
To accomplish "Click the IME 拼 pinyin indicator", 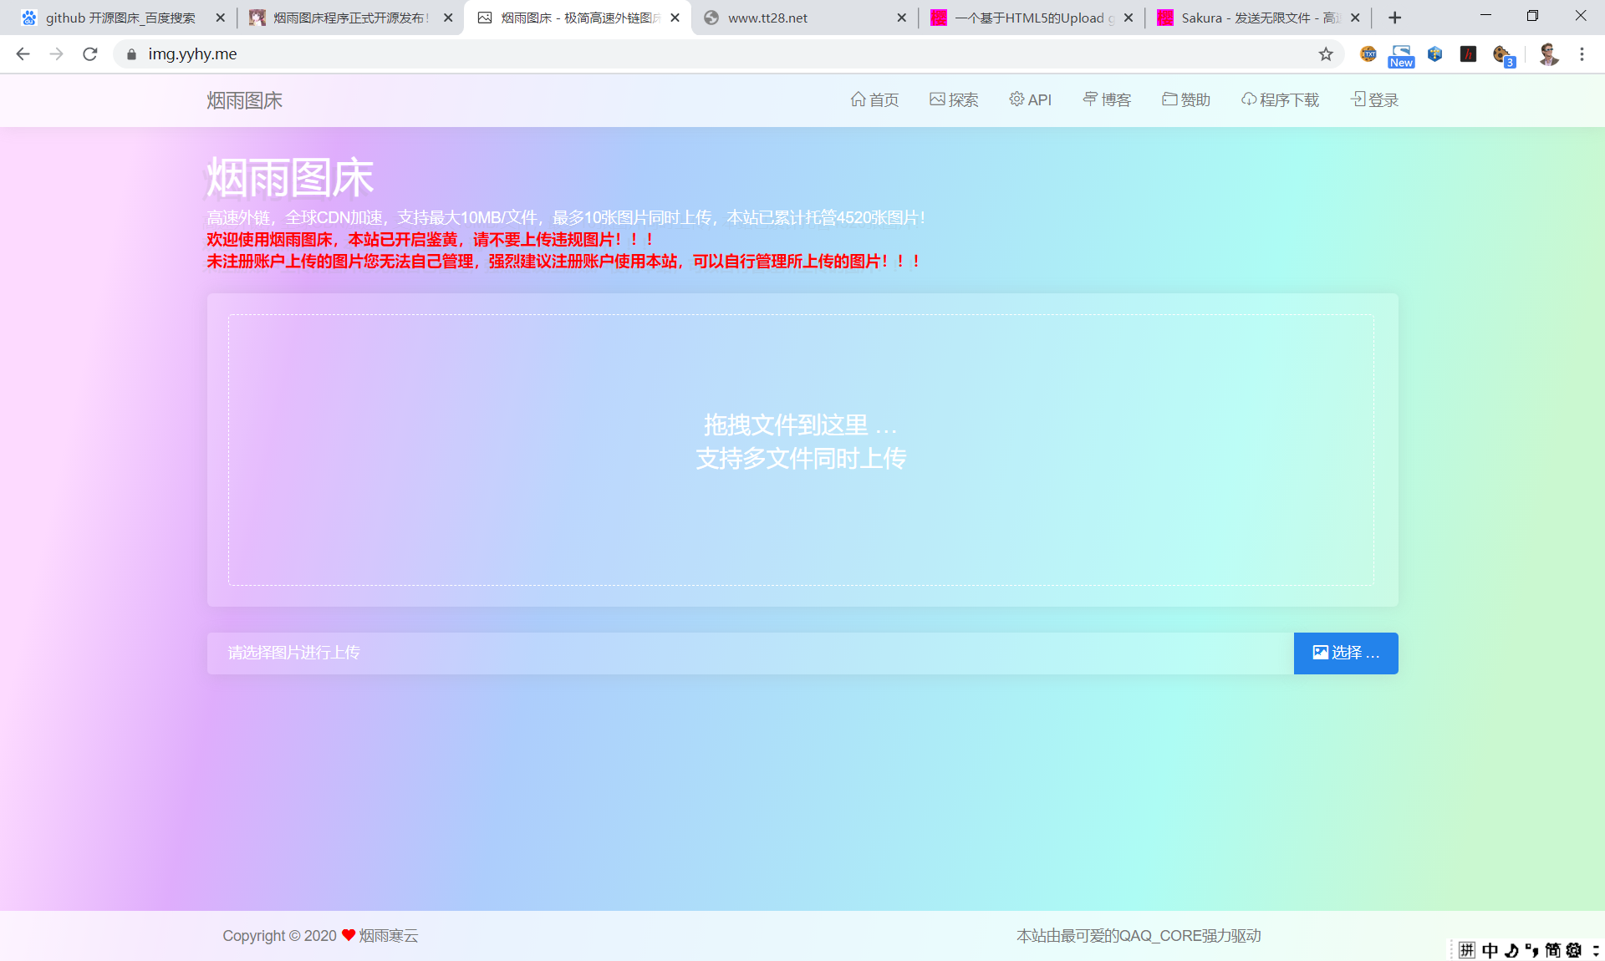I will coord(1467,950).
